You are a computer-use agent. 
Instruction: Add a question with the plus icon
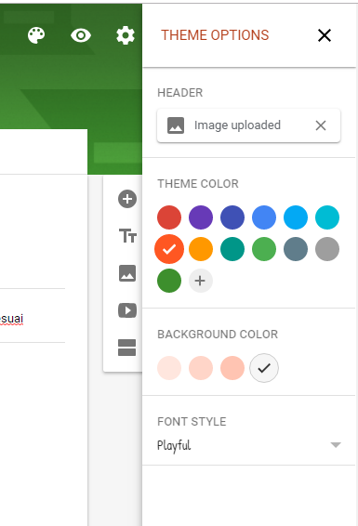pyautogui.click(x=127, y=199)
